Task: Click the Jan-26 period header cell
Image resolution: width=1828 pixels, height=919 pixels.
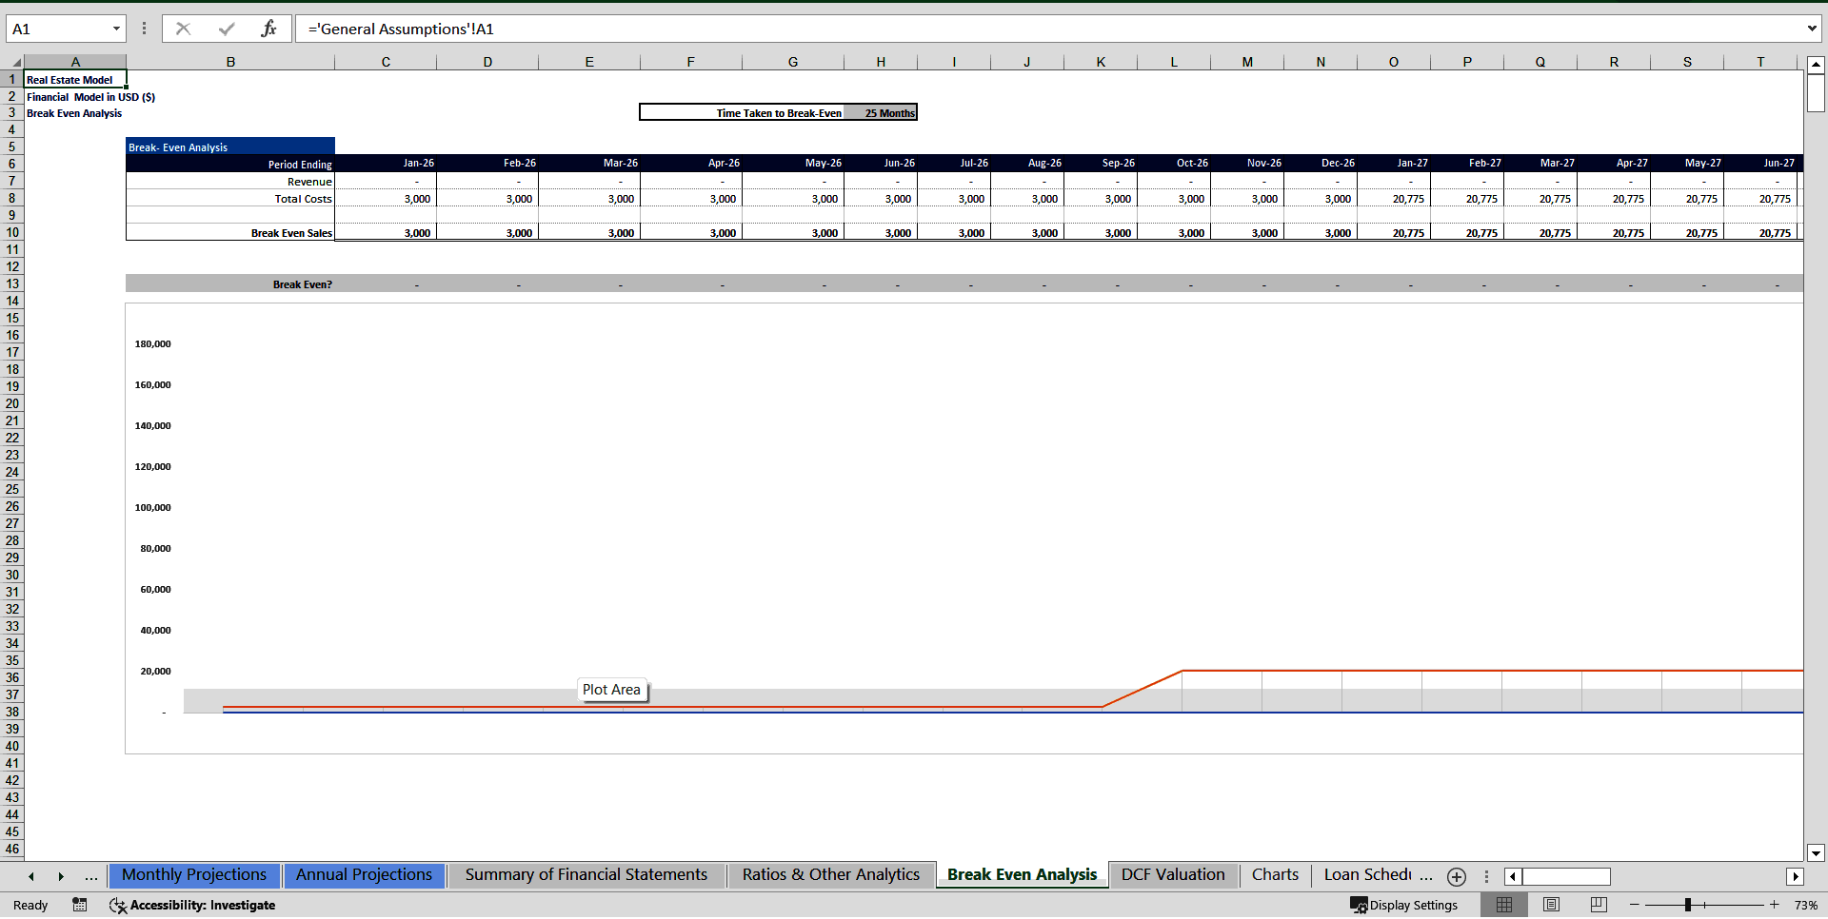Action: 386,164
